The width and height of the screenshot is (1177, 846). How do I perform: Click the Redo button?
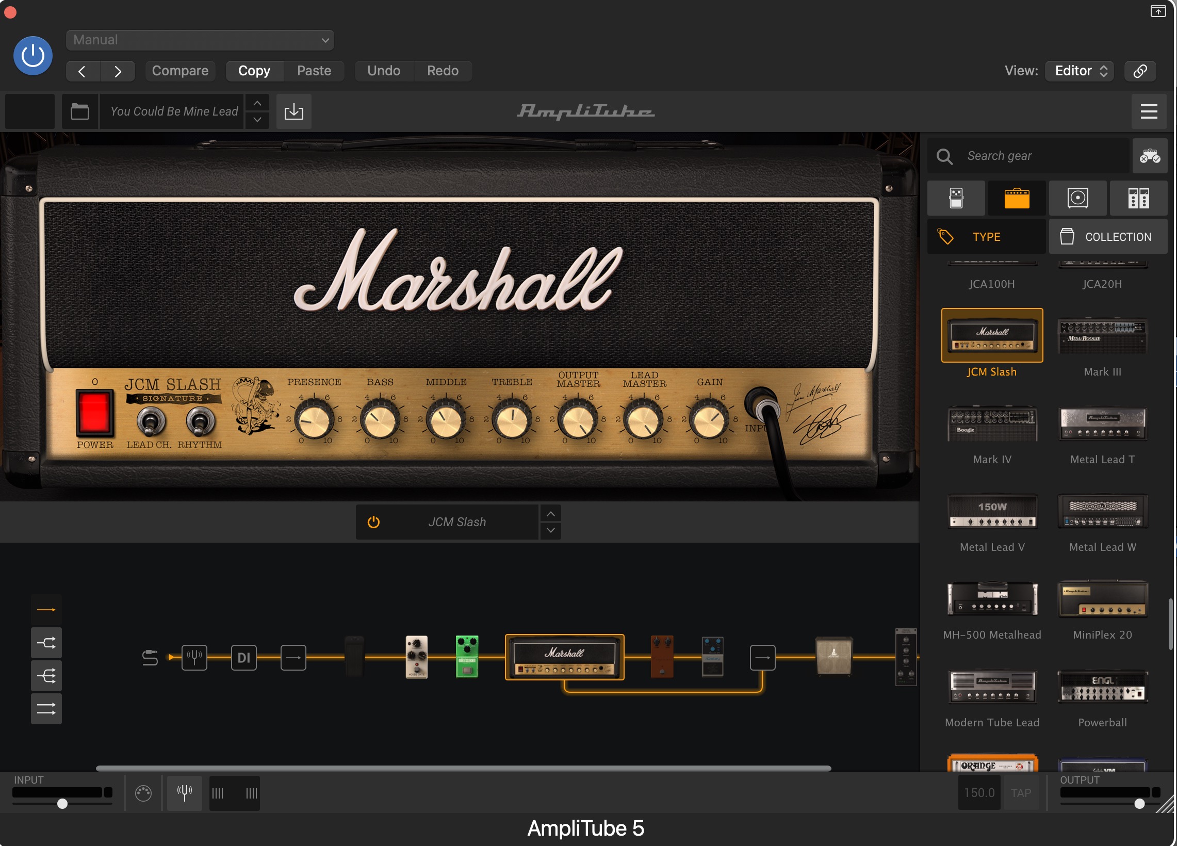click(x=443, y=71)
